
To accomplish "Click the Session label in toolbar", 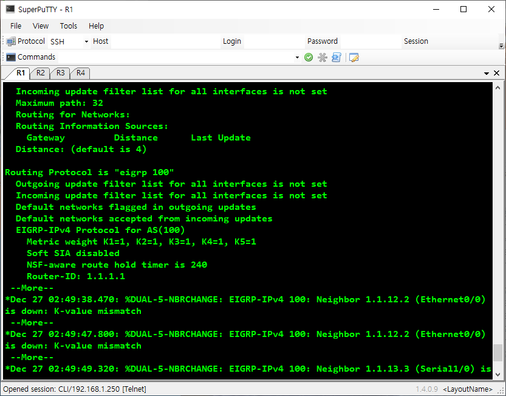I will pos(415,41).
